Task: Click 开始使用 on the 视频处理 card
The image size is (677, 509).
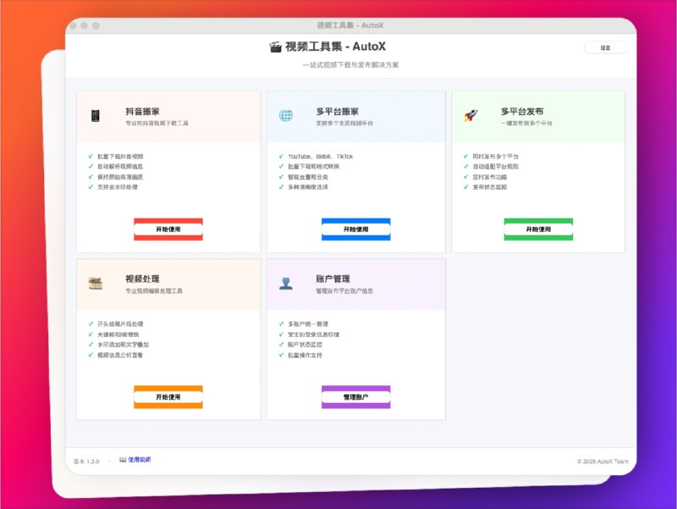Action: pos(167,396)
